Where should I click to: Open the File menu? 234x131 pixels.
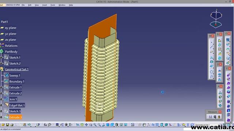(23, 5)
